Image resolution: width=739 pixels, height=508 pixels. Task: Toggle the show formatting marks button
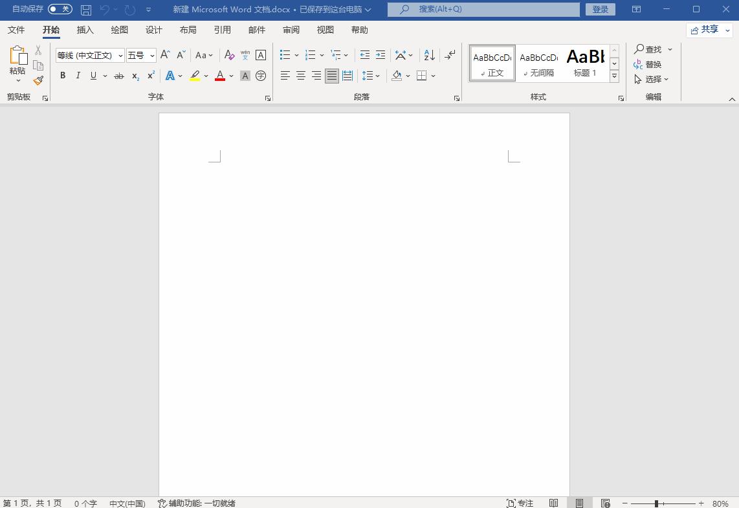pyautogui.click(x=449, y=54)
